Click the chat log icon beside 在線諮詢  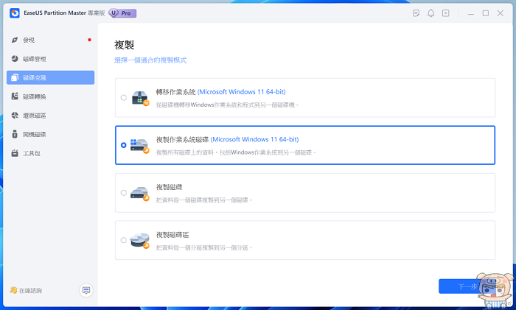click(86, 290)
